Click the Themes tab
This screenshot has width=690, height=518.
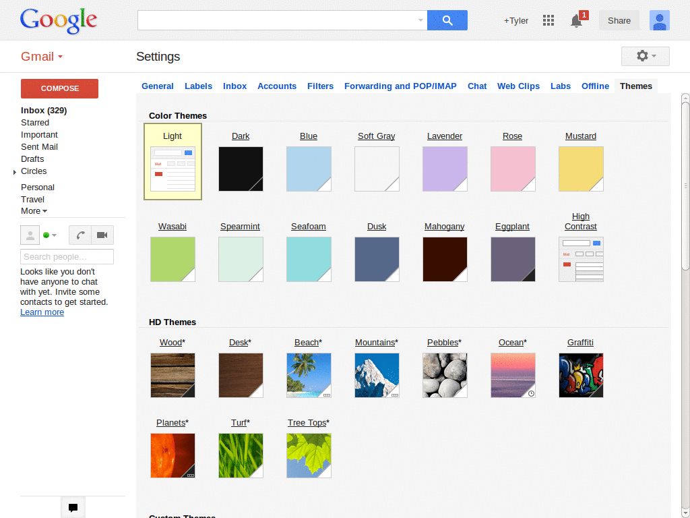click(636, 86)
